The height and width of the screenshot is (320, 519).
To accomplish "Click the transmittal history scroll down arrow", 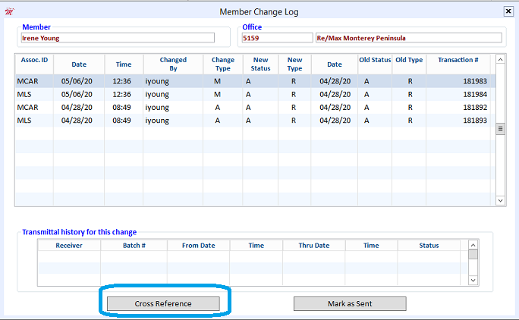I will pyautogui.click(x=473, y=281).
